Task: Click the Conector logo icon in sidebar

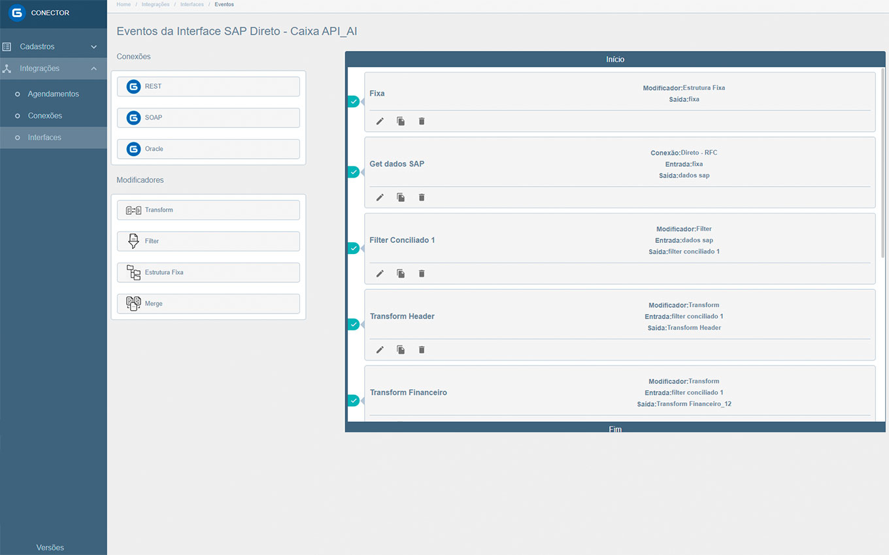Action: click(17, 13)
